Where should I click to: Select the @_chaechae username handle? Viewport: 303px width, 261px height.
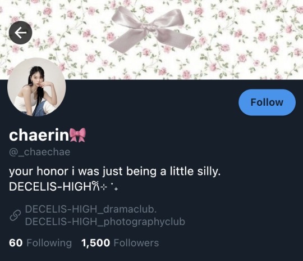pyautogui.click(x=40, y=152)
